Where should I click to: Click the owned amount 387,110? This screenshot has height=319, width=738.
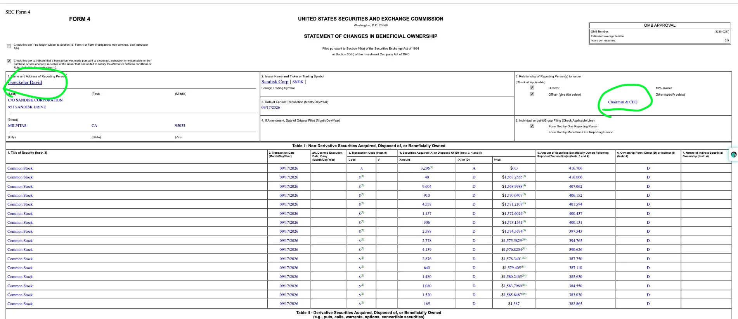pos(575,268)
